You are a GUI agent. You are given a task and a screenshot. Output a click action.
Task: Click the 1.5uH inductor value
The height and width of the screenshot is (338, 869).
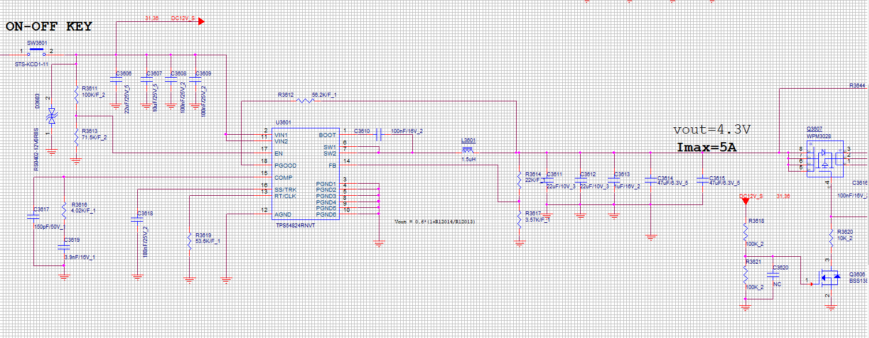tap(468, 159)
